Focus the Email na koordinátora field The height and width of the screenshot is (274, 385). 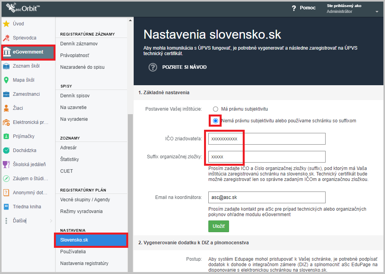(267, 197)
